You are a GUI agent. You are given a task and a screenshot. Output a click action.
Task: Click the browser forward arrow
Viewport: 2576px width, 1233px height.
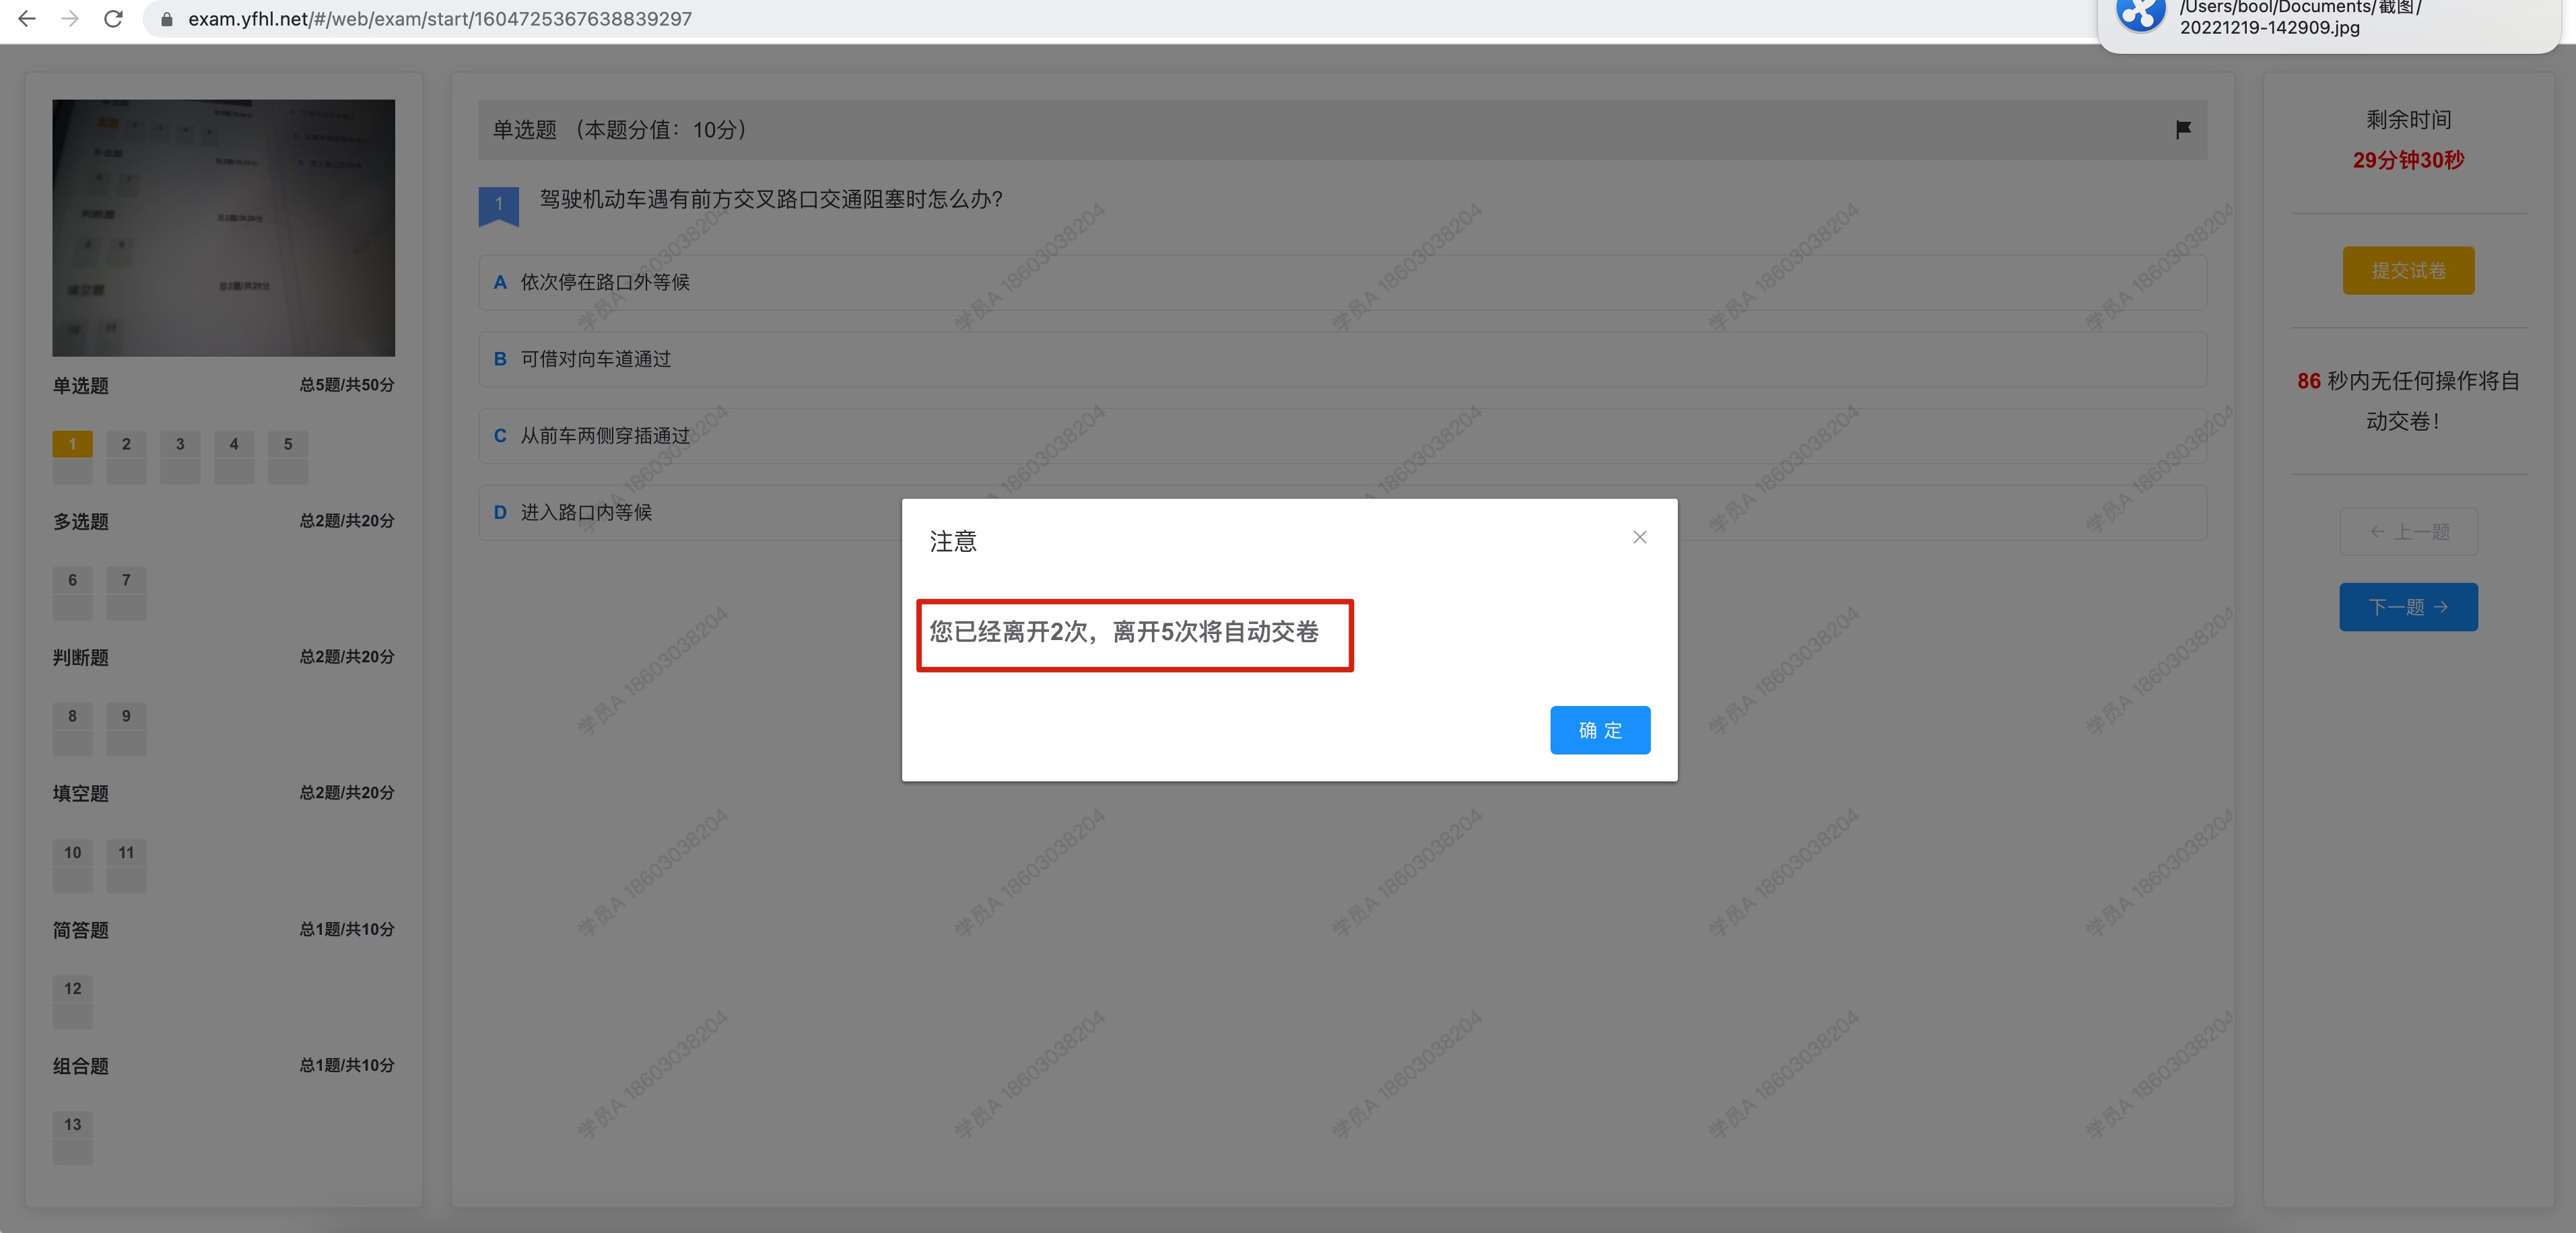70,18
